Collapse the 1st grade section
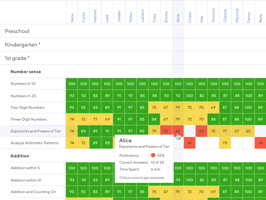 pos(17,58)
